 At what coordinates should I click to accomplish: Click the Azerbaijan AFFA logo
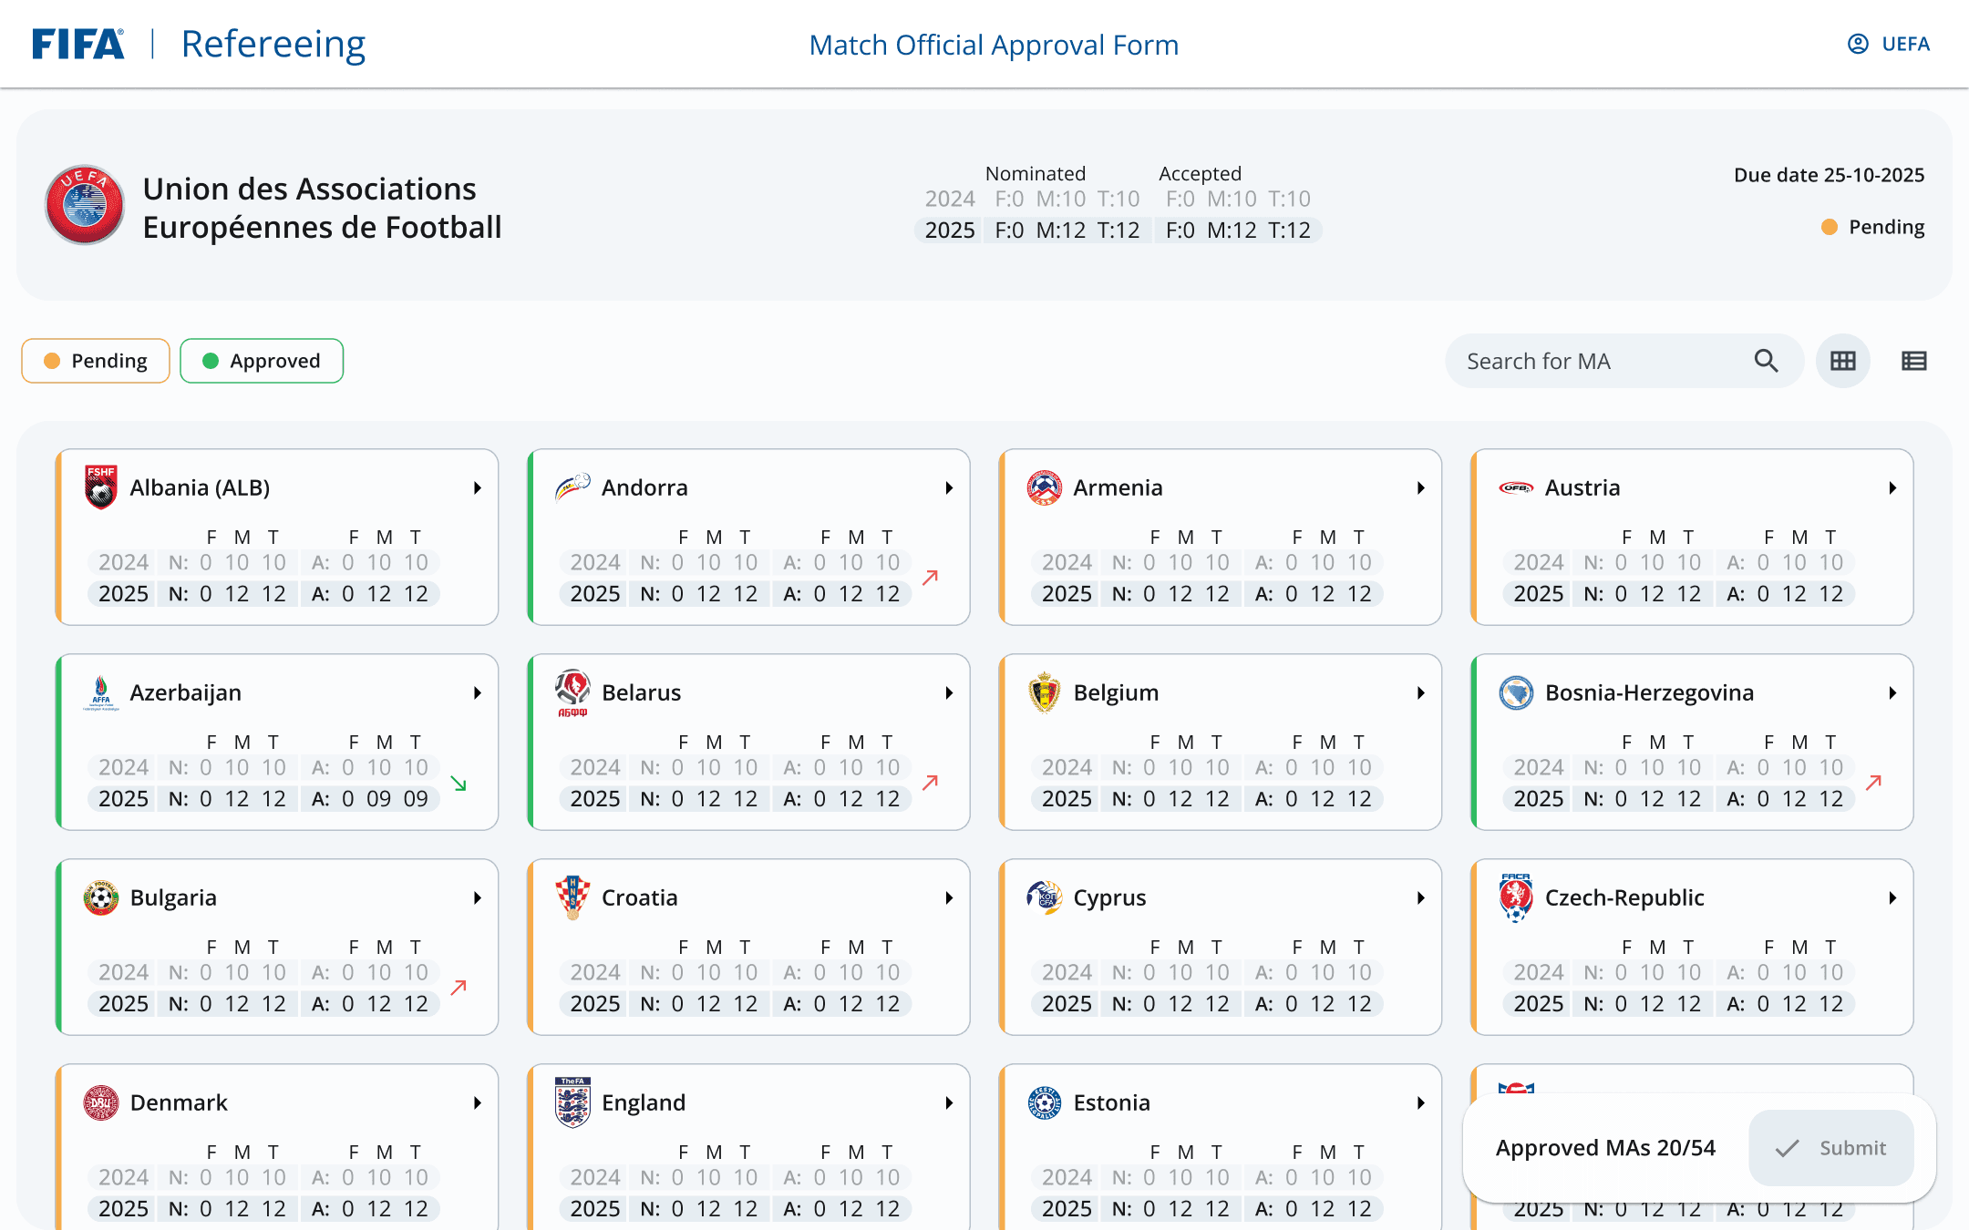101,692
